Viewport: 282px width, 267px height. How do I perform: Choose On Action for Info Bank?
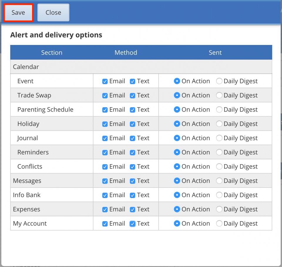(x=177, y=195)
